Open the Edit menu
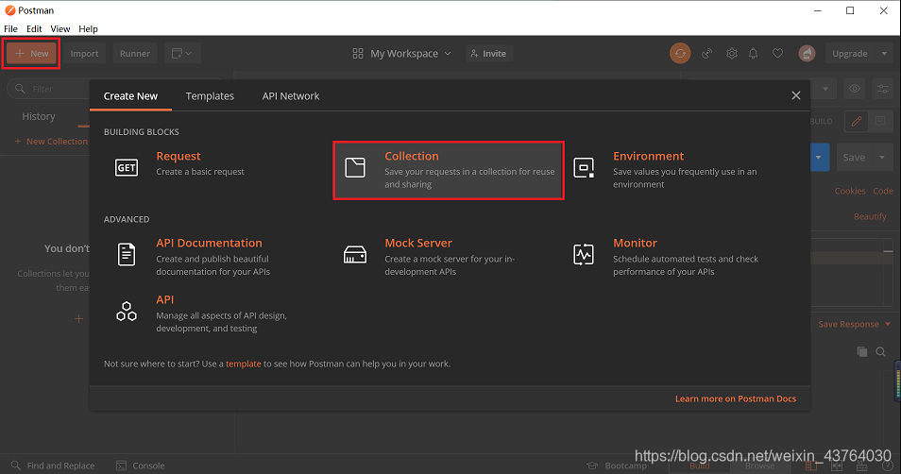The width and height of the screenshot is (901, 474). click(x=34, y=28)
